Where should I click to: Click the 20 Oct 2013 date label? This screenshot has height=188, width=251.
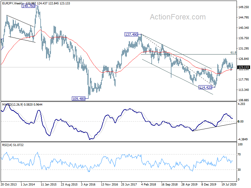[9, 184]
